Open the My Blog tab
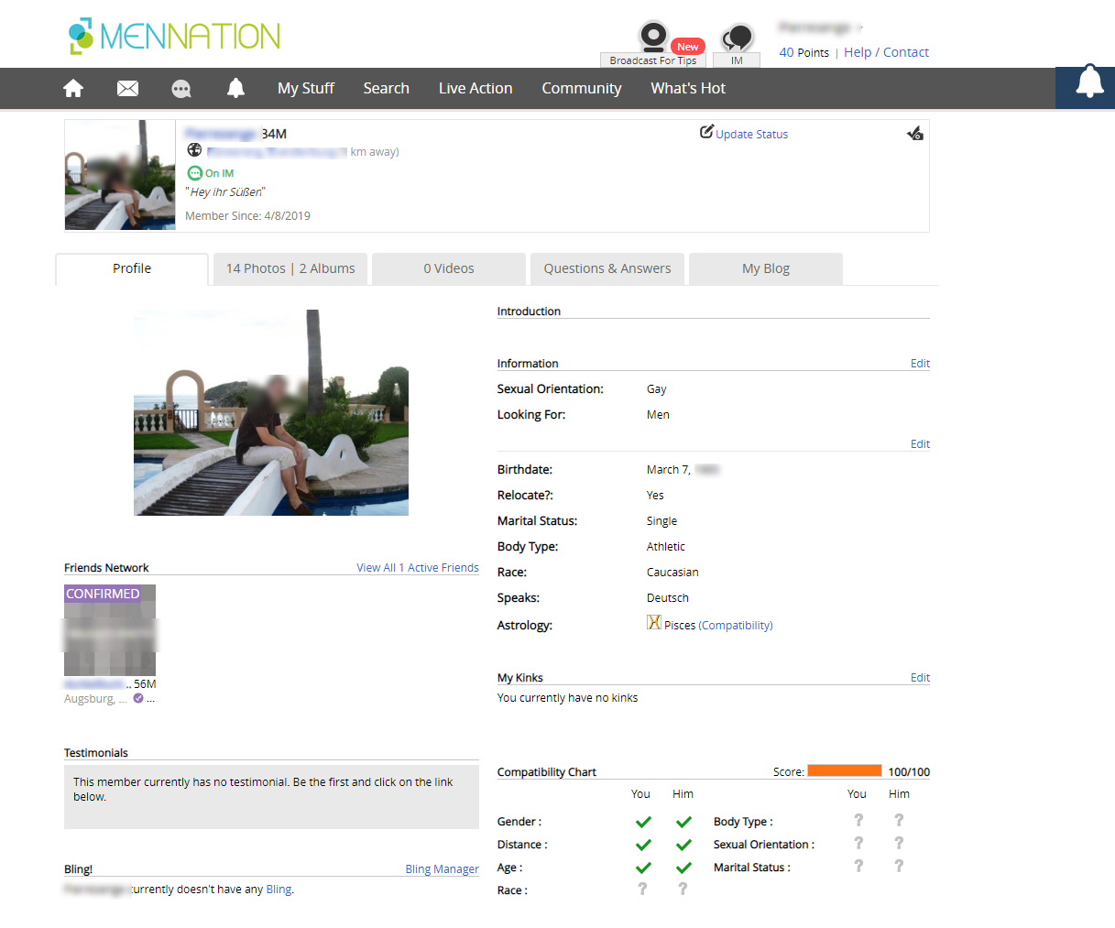This screenshot has width=1115, height=928. point(766,268)
